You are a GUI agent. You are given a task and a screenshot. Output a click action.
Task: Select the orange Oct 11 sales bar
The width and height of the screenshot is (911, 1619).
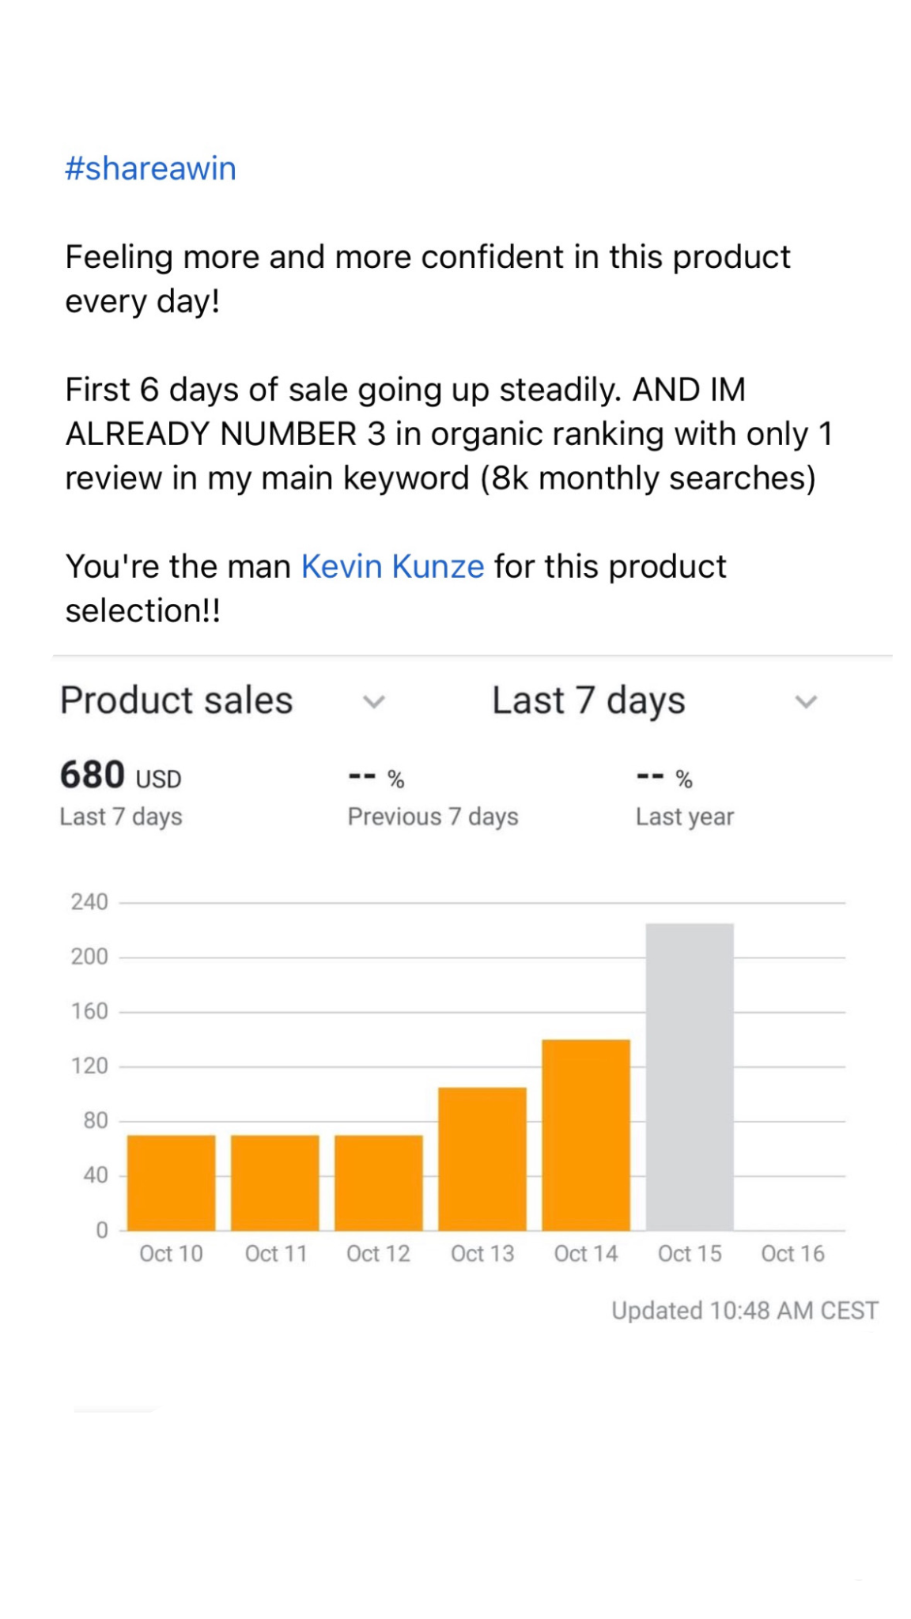tap(275, 1182)
